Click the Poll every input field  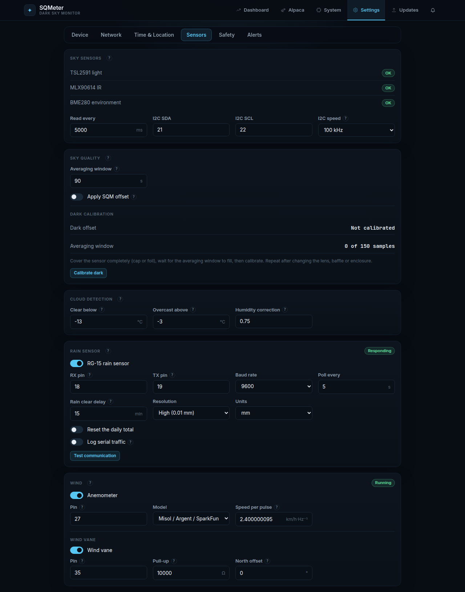356,387
